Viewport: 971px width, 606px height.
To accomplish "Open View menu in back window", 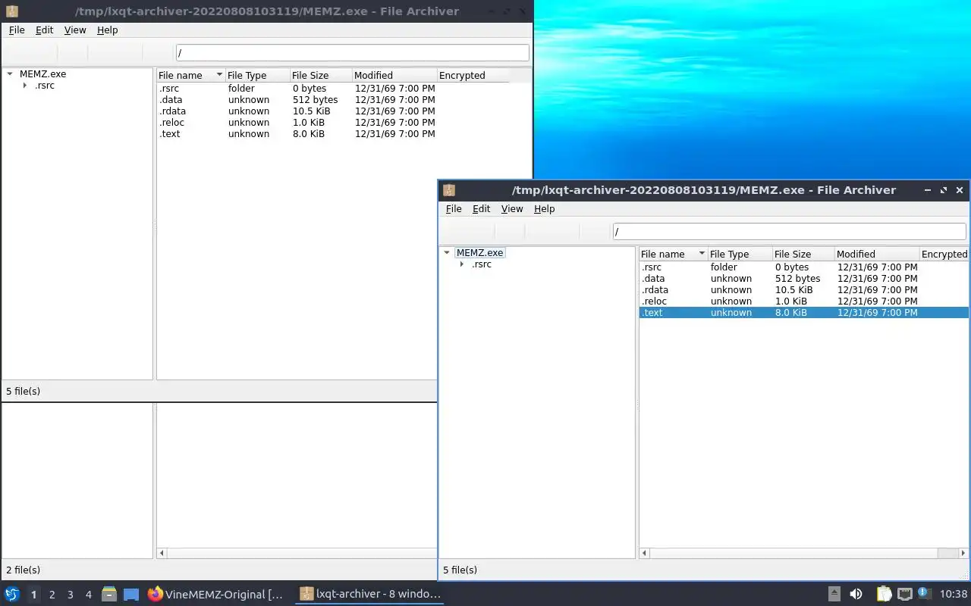I will click(75, 30).
